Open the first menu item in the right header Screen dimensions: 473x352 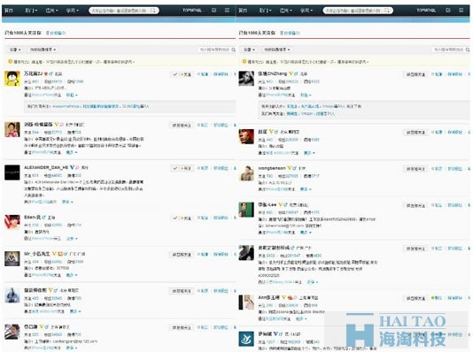pos(243,11)
